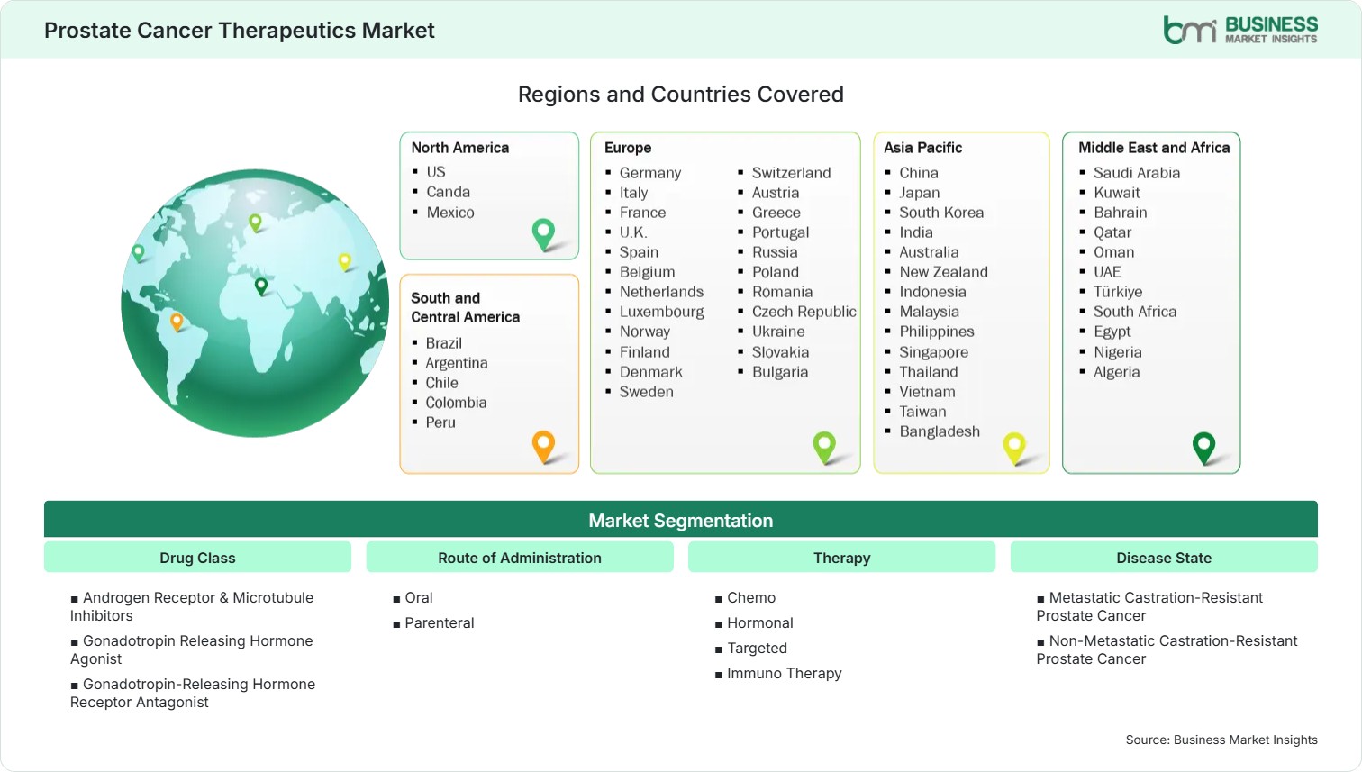1362x772 pixels.
Task: Click Algeria in the list
Action: (1116, 372)
